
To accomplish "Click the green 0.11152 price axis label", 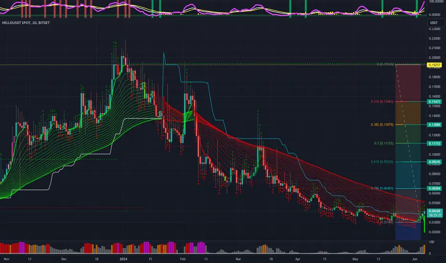I will click(x=435, y=143).
